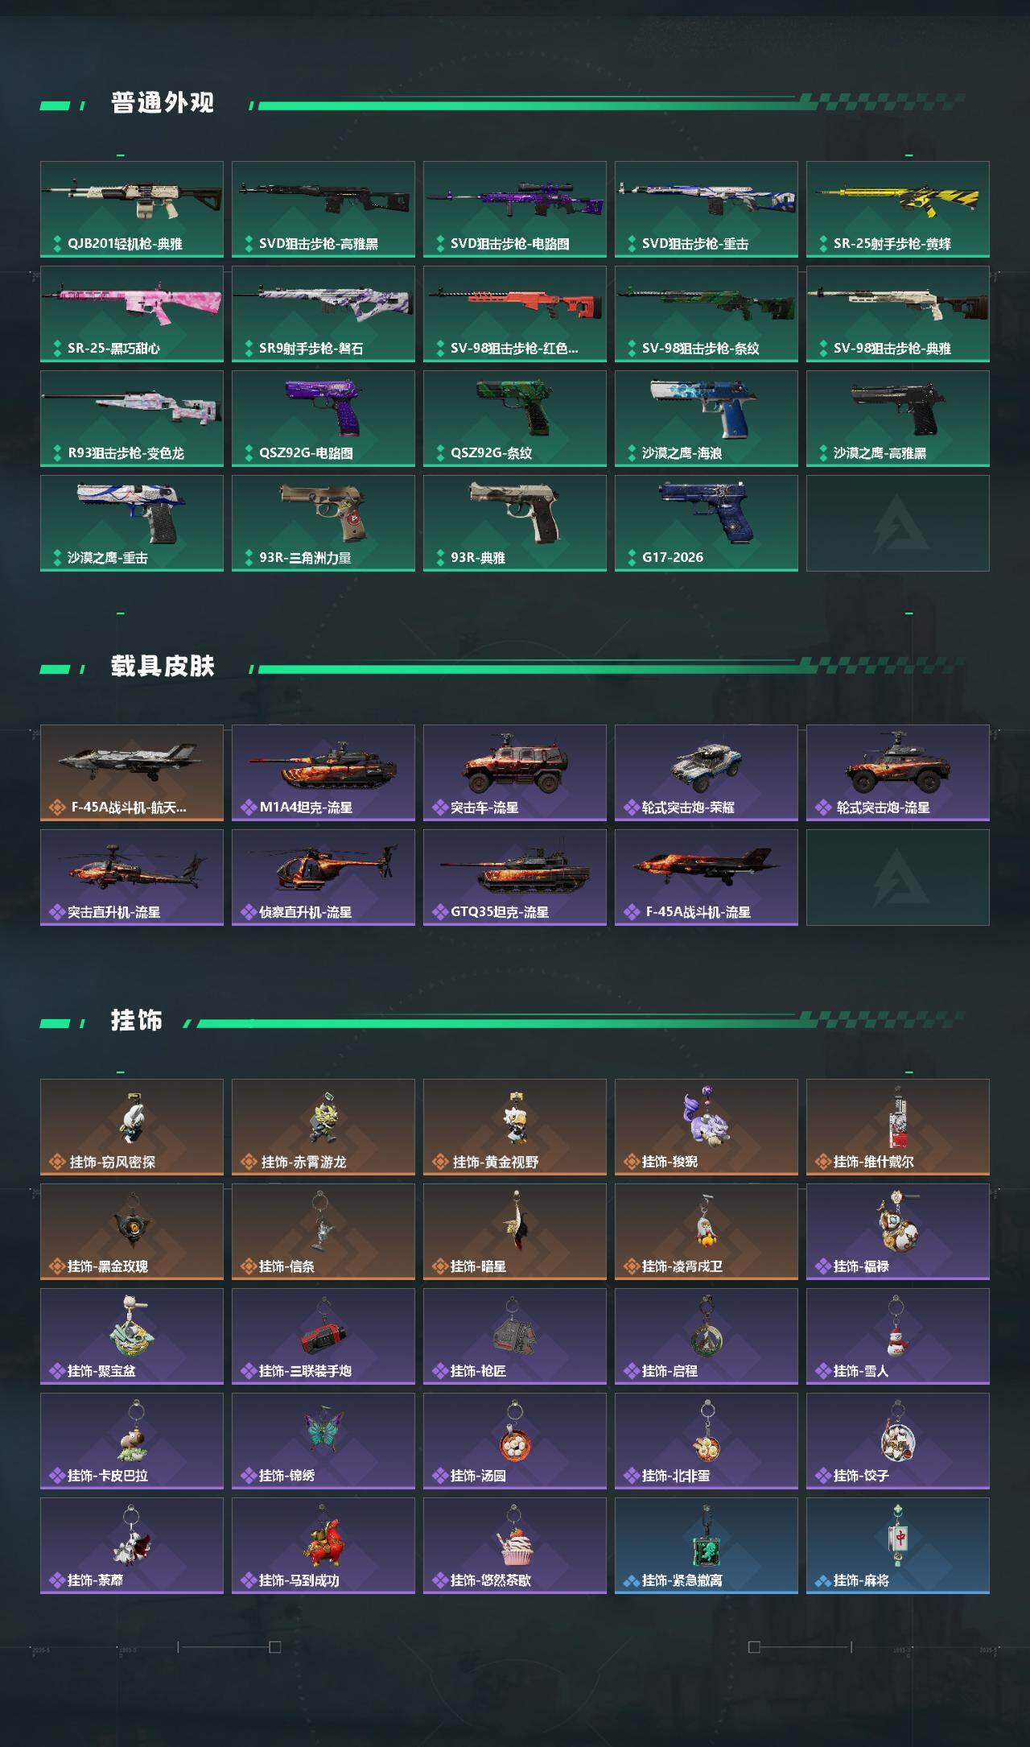
Task: Select the pink SR-25 camo skin
Action: click(132, 314)
